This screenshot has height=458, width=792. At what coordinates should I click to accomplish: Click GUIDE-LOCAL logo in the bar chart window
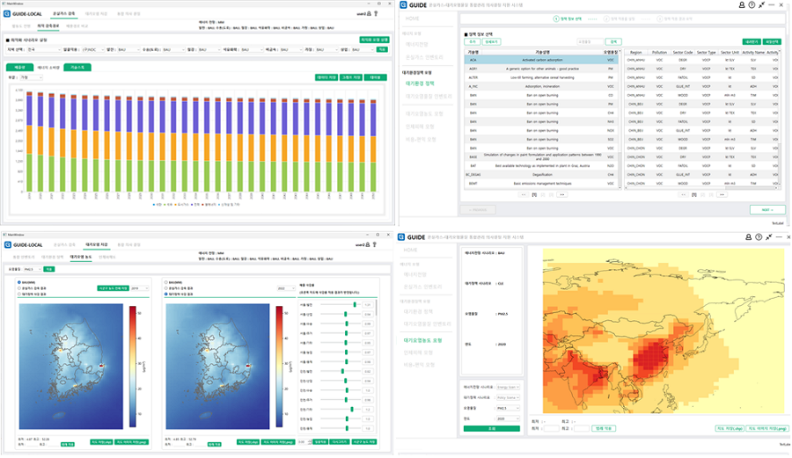pos(23,14)
